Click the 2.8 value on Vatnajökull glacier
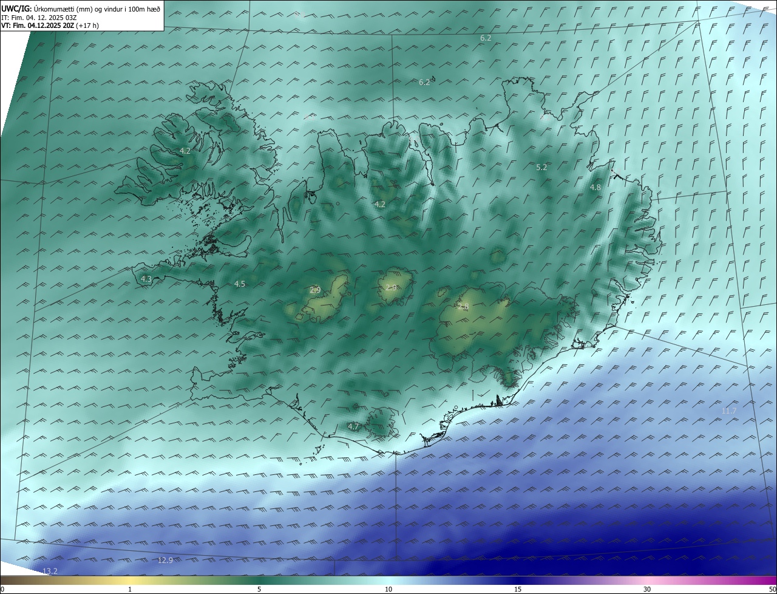 464,307
